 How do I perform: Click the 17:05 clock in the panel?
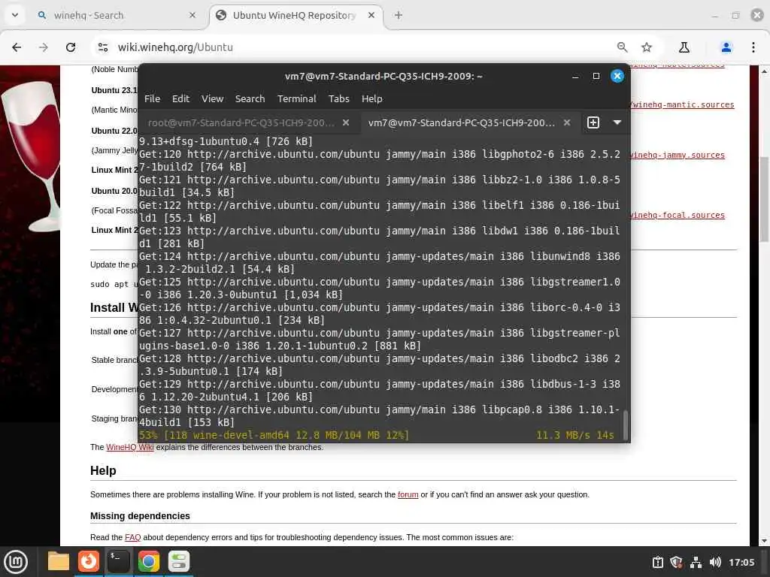point(741,562)
